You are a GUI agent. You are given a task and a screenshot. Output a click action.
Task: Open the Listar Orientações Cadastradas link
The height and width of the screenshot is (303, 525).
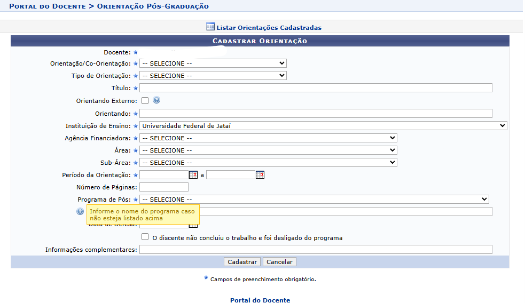[269, 28]
